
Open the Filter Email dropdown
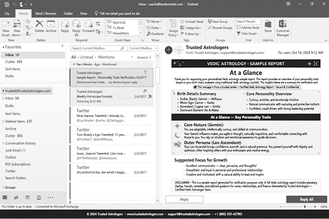247,33
